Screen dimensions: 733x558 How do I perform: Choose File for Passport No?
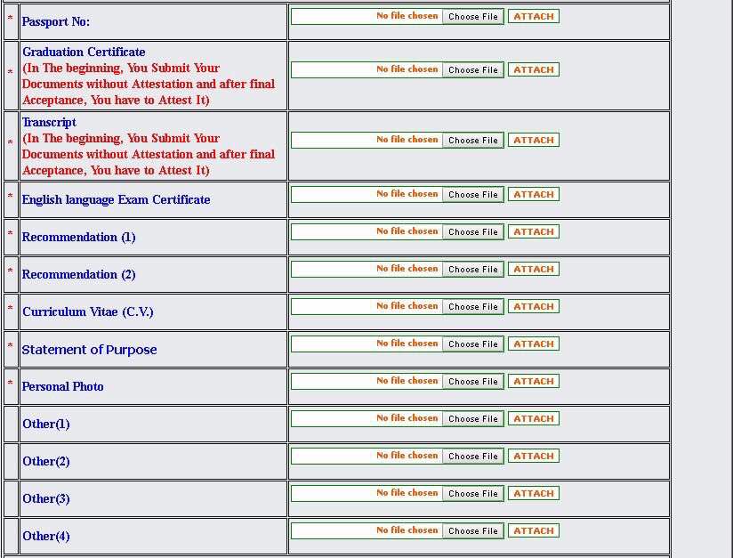pos(472,16)
